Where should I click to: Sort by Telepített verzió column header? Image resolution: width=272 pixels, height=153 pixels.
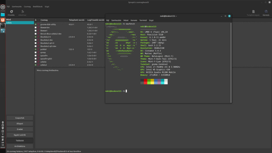pyautogui.click(x=76, y=20)
